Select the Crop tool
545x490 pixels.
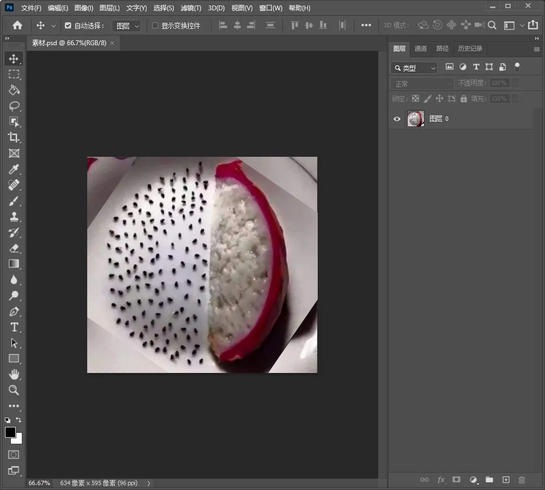pos(14,137)
